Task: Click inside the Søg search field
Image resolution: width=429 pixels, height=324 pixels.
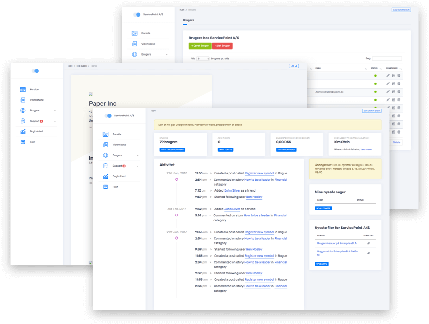Action: pyautogui.click(x=387, y=58)
